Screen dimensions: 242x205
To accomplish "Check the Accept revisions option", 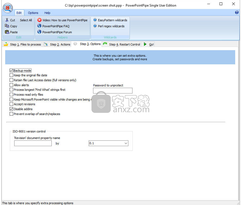I will (x=11, y=104).
